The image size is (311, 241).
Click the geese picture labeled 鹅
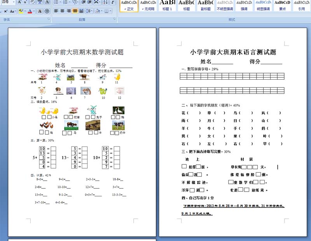[x=119, y=110]
